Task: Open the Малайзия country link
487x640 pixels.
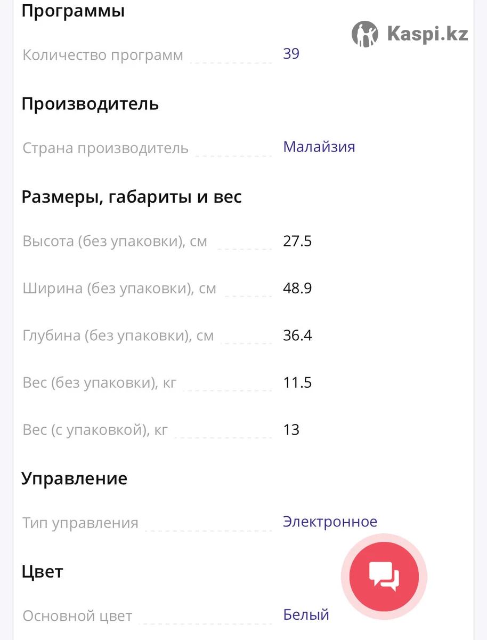Action: 319,147
